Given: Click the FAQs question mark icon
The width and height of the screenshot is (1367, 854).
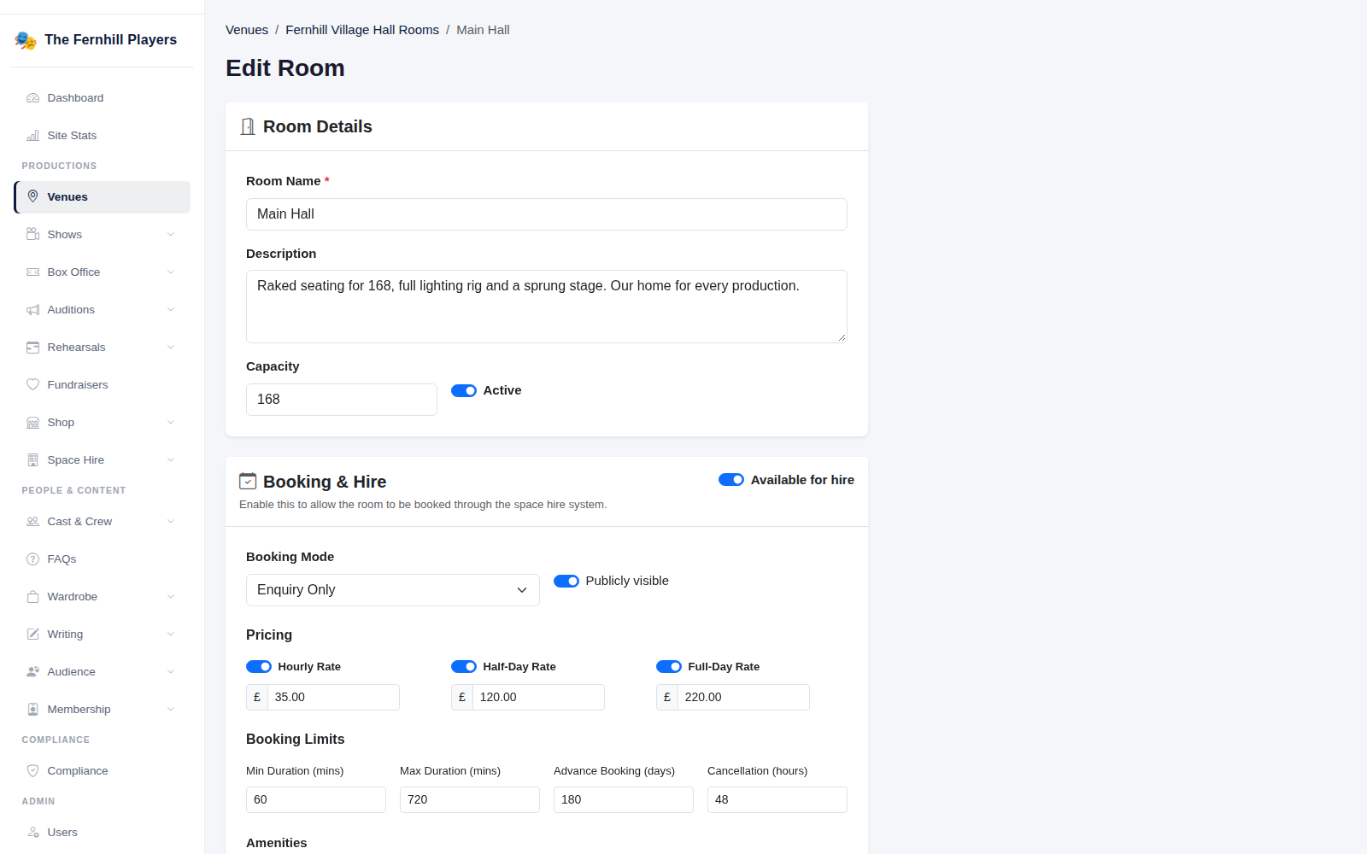Looking at the screenshot, I should click(32, 559).
